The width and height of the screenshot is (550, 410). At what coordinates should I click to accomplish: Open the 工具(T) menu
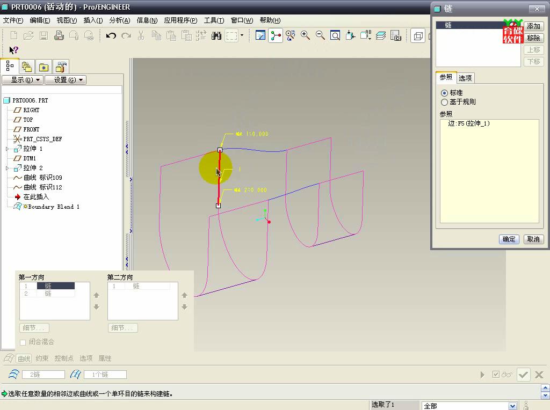point(214,20)
